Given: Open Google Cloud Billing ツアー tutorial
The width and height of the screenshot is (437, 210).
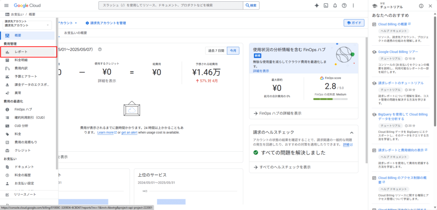Looking at the screenshot, I should tap(398, 52).
